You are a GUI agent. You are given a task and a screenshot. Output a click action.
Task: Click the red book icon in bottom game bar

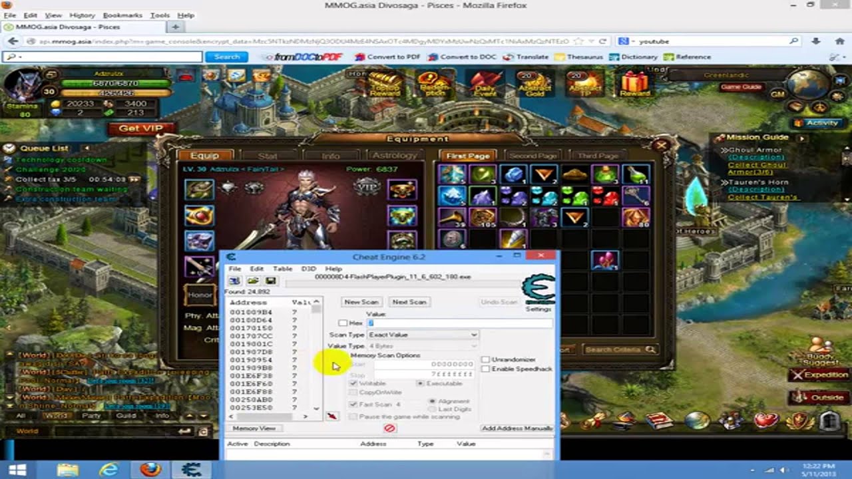coord(659,420)
